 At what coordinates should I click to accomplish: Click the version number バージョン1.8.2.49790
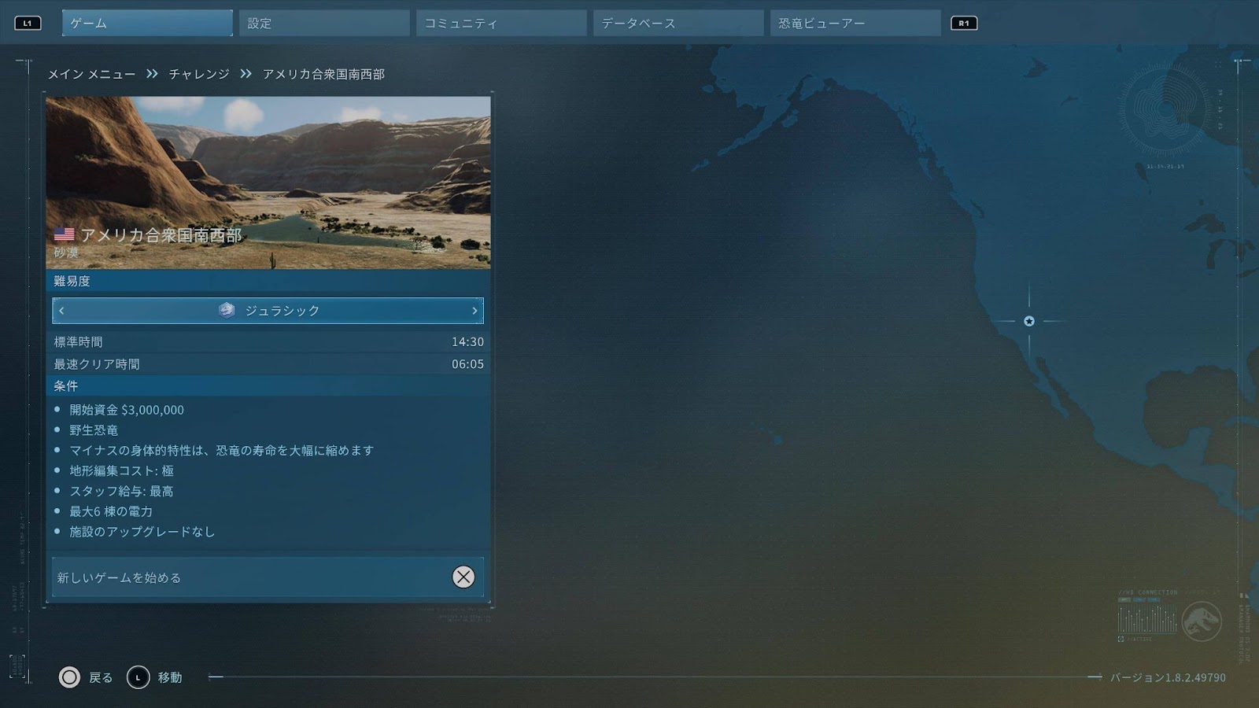click(1168, 677)
